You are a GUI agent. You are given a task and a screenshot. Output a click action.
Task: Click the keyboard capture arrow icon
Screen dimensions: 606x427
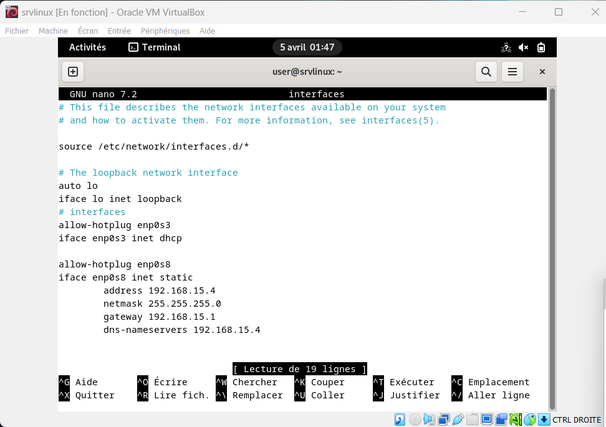tap(544, 420)
